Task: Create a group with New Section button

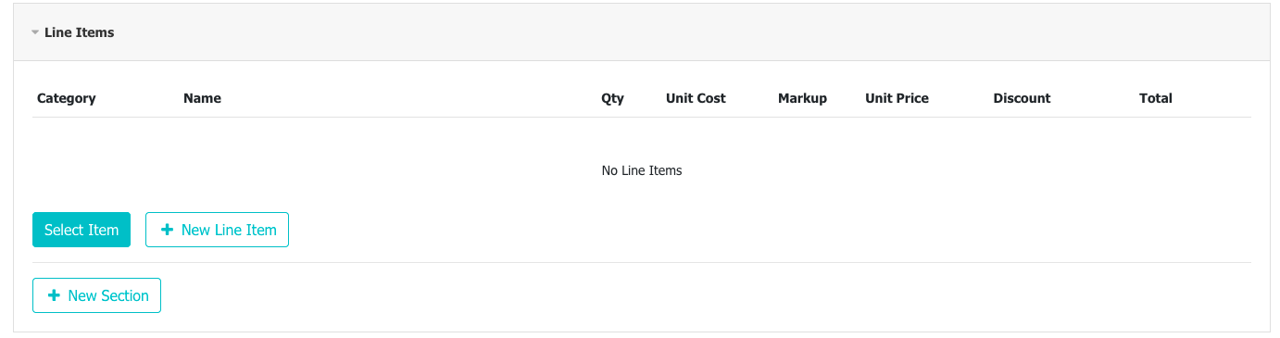Action: pyautogui.click(x=96, y=295)
